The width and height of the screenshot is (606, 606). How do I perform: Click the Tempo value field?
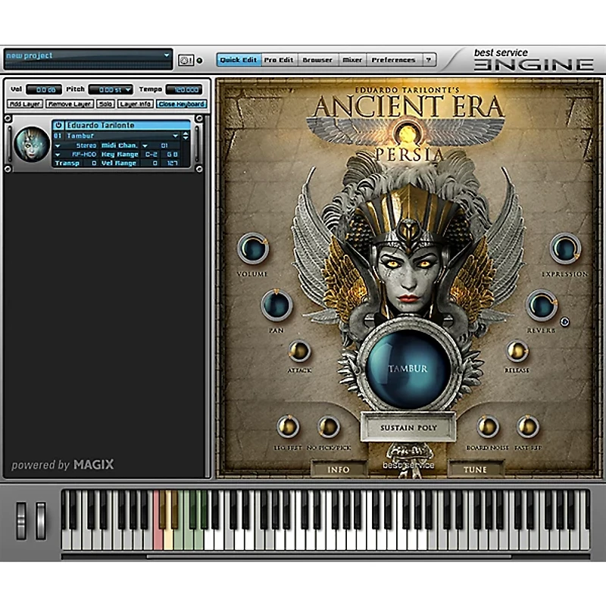[183, 89]
